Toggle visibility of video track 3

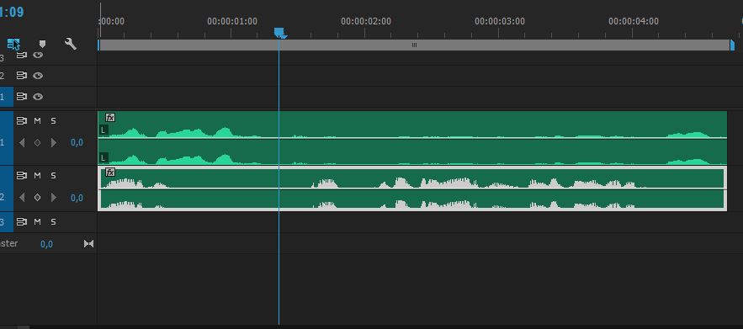coord(38,55)
